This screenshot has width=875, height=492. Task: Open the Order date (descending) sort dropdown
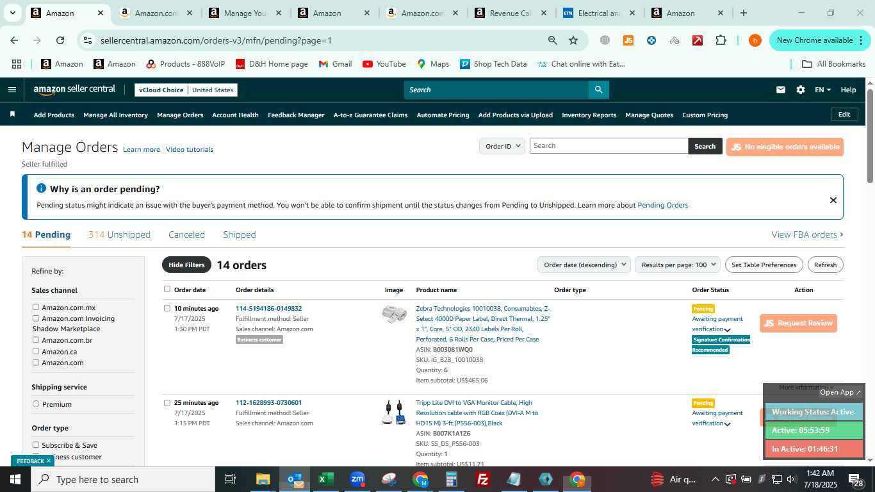[x=584, y=265]
